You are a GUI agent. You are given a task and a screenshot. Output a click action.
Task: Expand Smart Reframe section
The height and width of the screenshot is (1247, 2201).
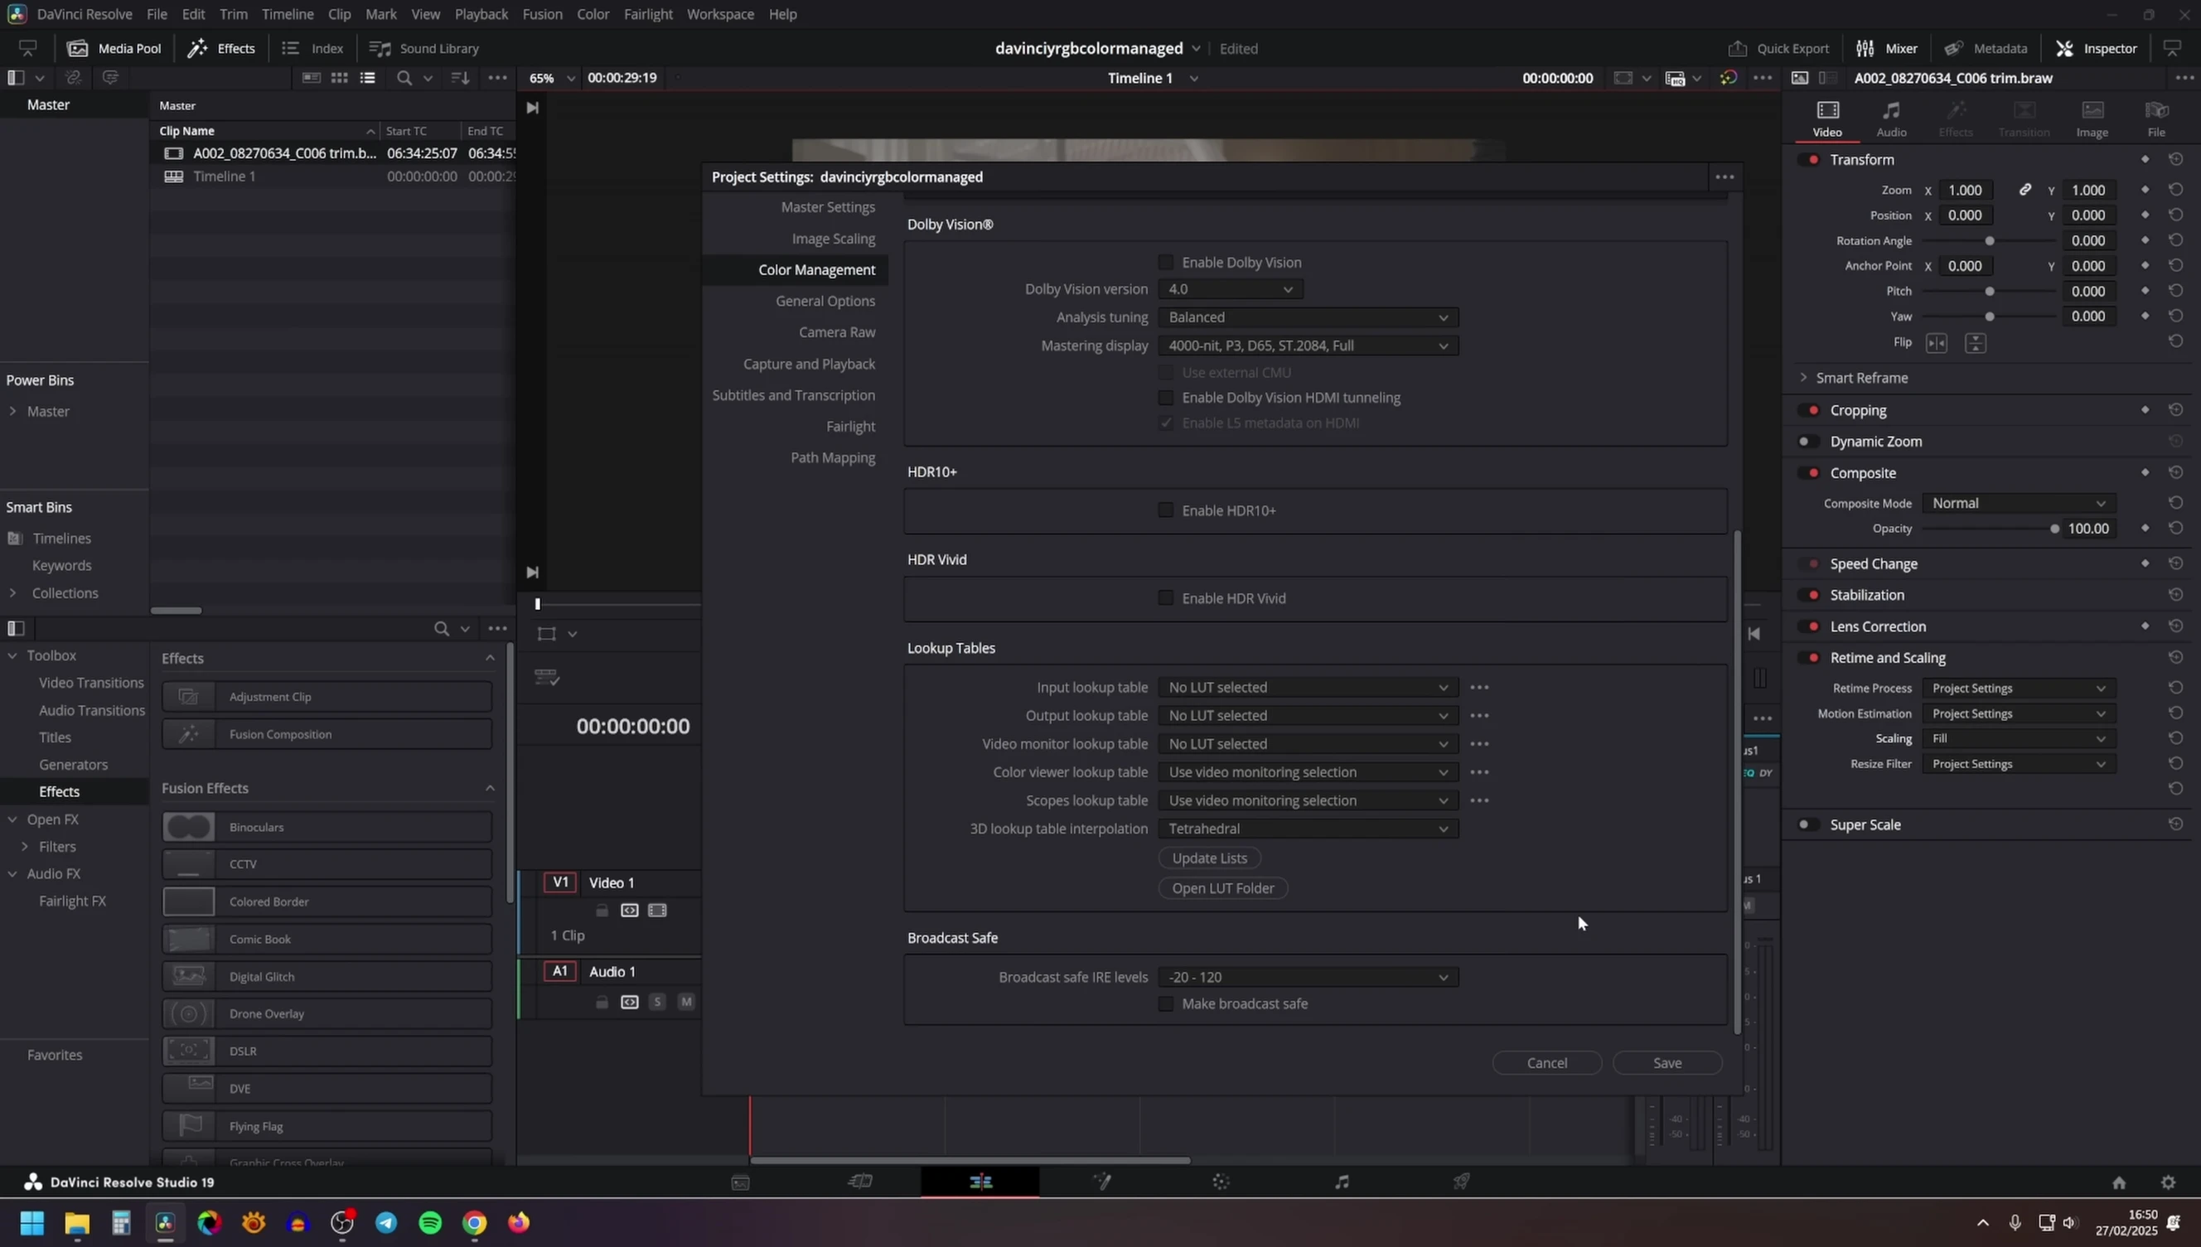(1803, 378)
